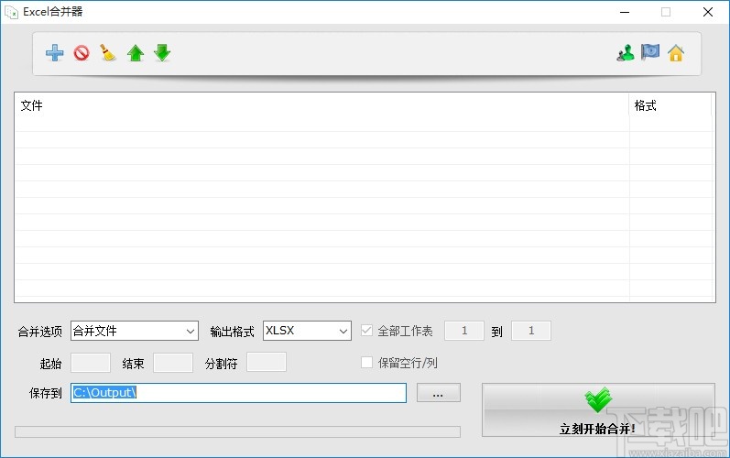Click the progress bar at the bottom

[x=237, y=432]
